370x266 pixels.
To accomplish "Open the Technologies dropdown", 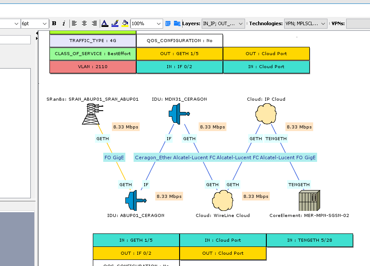I will click(x=305, y=23).
